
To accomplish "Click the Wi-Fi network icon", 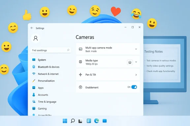I will [x=34, y=74].
